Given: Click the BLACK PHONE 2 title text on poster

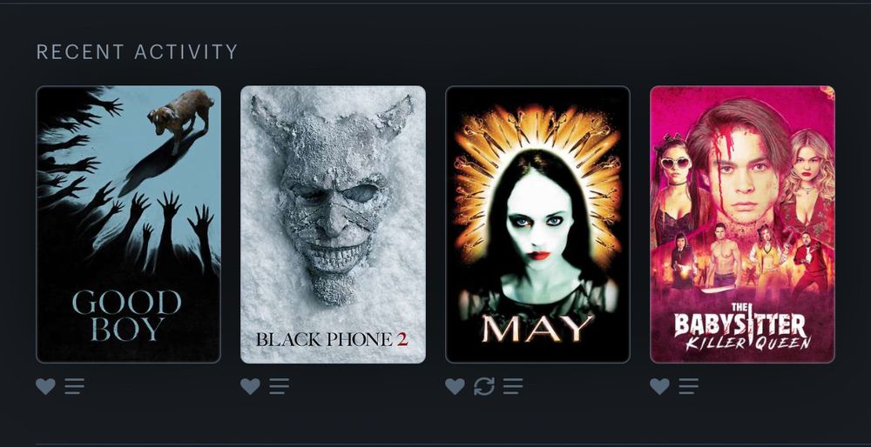Looking at the screenshot, I should coord(332,339).
